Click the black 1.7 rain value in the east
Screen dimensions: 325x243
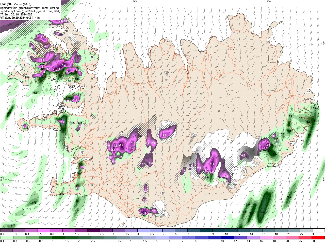pyautogui.click(x=289, y=123)
